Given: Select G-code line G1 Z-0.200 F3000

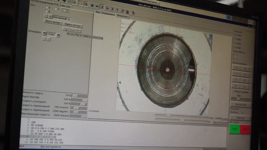Looking at the screenshot, I should pos(43,131).
